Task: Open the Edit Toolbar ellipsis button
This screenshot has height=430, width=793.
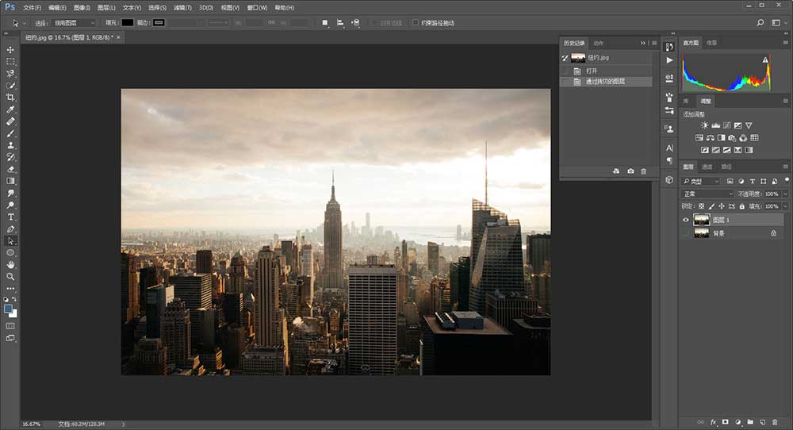Action: click(x=10, y=288)
